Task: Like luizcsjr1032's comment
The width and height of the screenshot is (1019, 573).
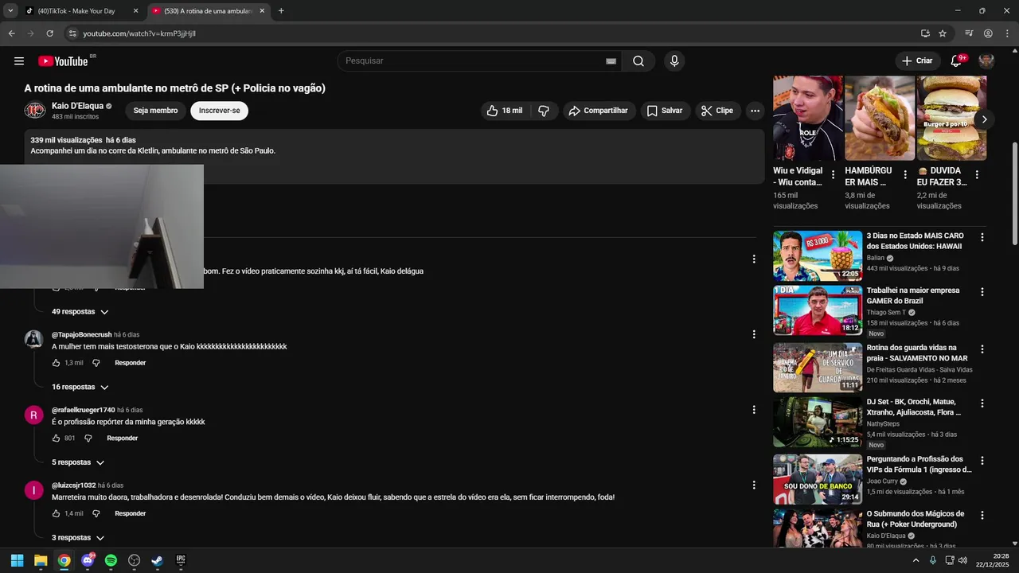Action: pos(57,514)
